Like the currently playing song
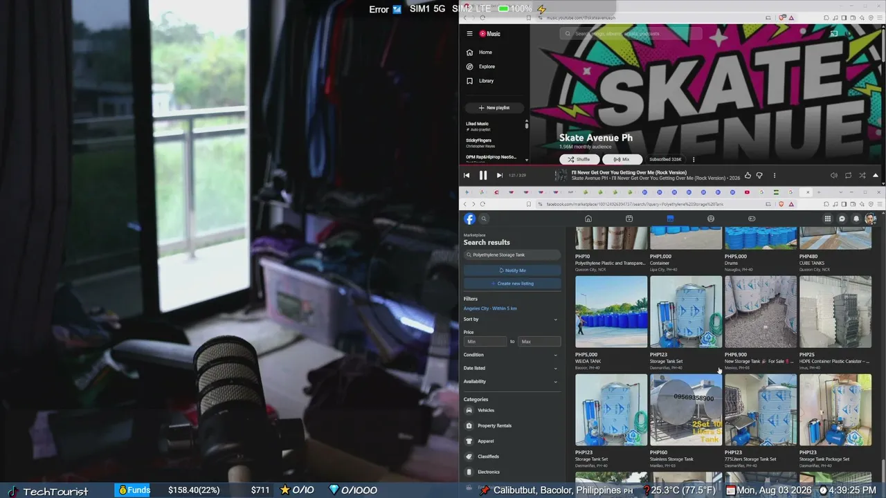This screenshot has height=498, width=886. tap(748, 176)
